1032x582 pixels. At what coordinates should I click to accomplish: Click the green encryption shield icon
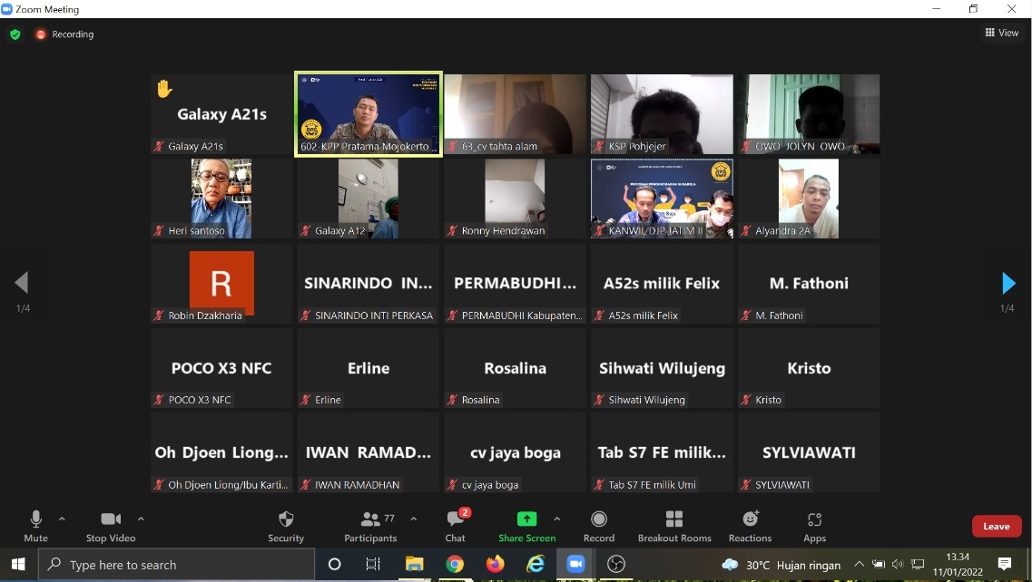coord(15,34)
